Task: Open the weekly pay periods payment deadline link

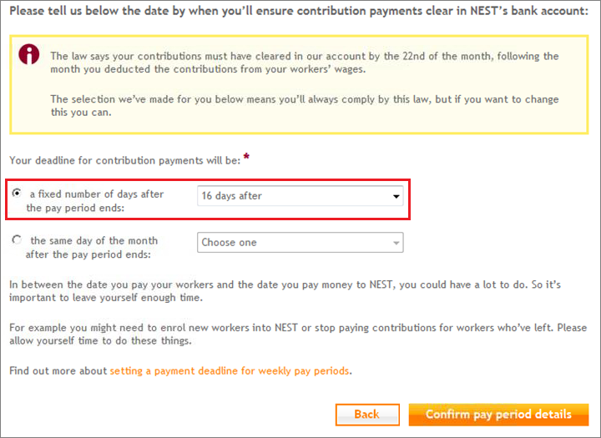Action: (x=230, y=371)
